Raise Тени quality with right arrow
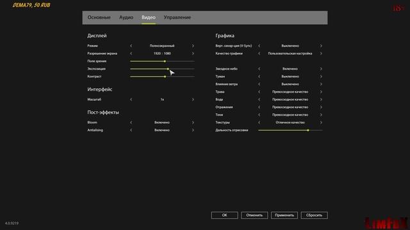 [x=321, y=115]
